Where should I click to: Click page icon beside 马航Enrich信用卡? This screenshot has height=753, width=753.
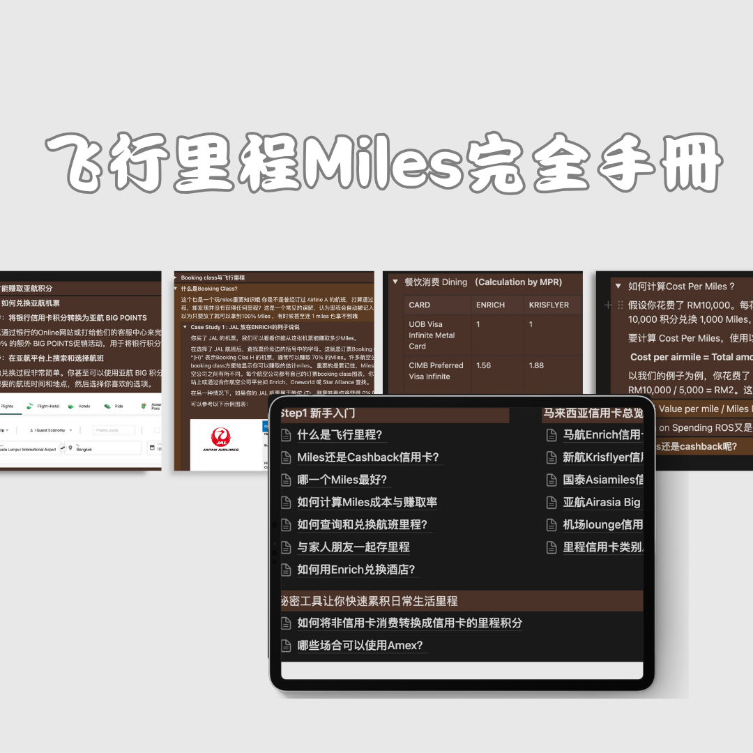552,435
